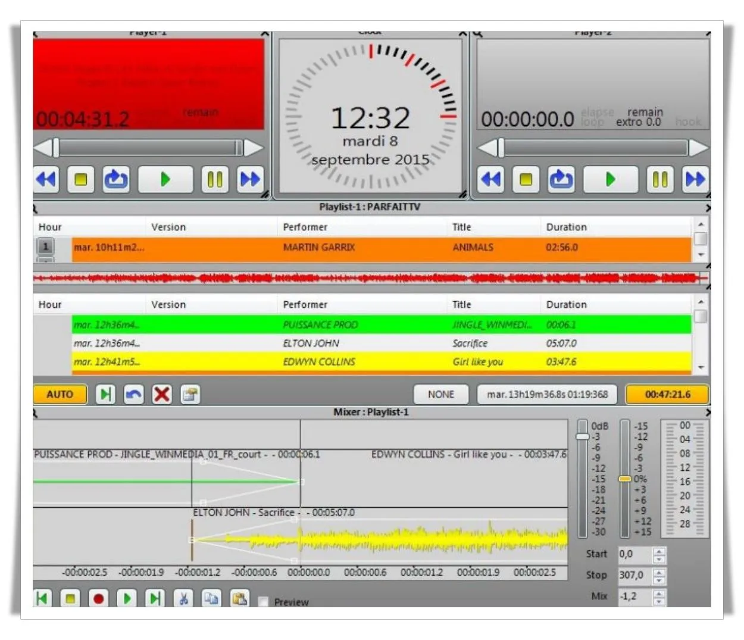Start recording with the red record button
744x640 pixels.
98,598
